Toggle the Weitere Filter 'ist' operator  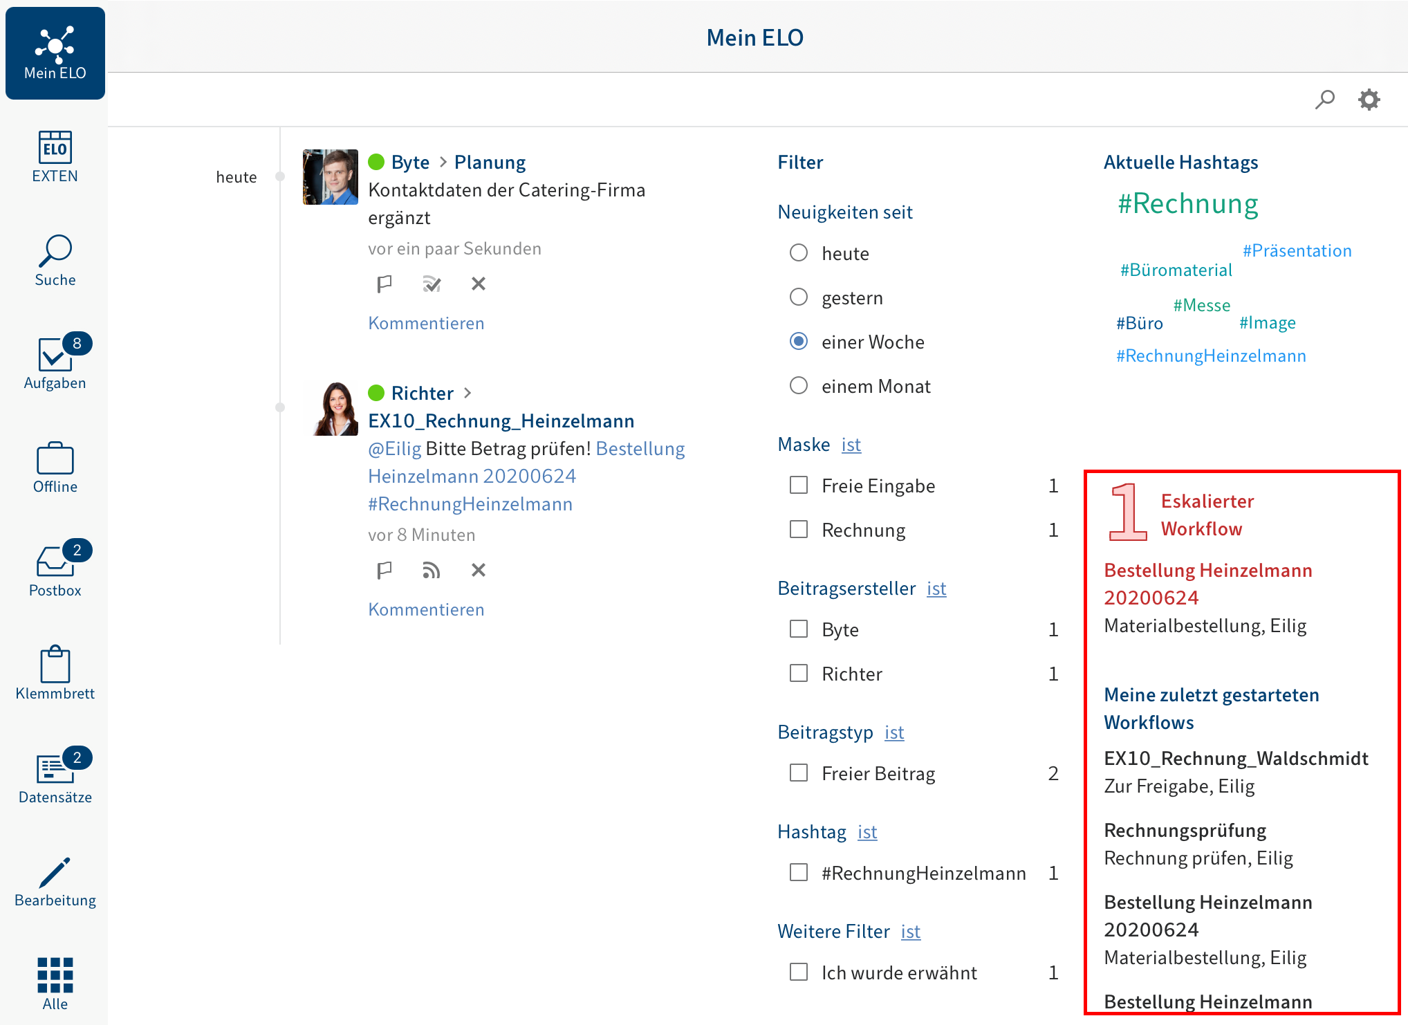911,932
